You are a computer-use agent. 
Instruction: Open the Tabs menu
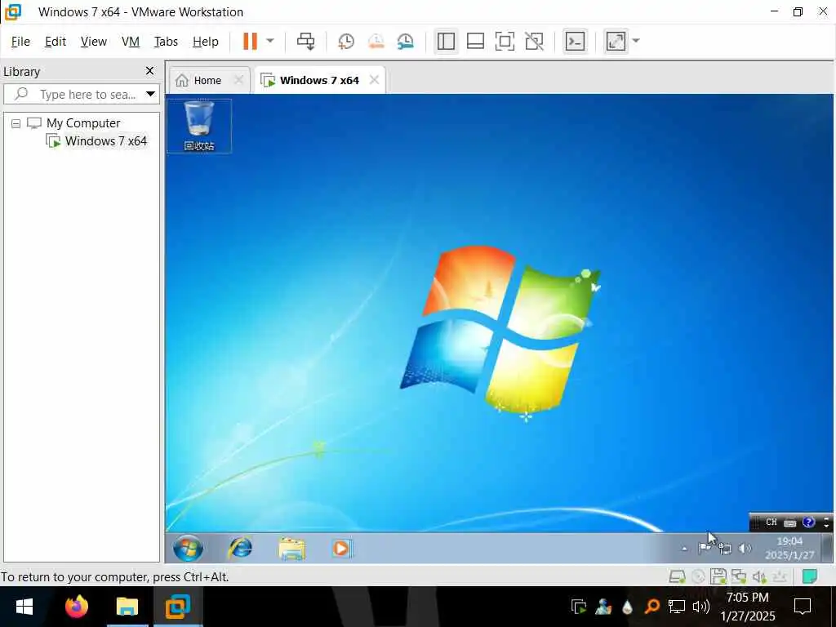click(x=166, y=42)
